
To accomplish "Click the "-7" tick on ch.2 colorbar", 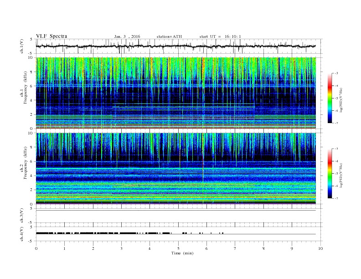I will pos(336,198).
